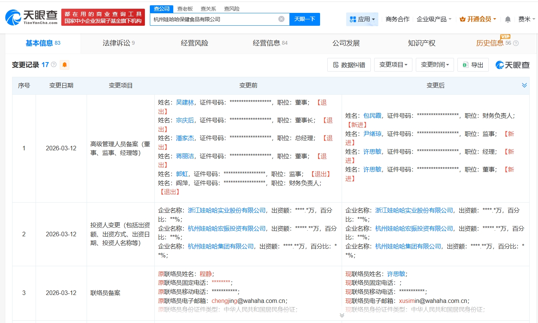The width and height of the screenshot is (538, 323).
Task: Click the TianYanCha logo in the header
Action: coord(31,17)
